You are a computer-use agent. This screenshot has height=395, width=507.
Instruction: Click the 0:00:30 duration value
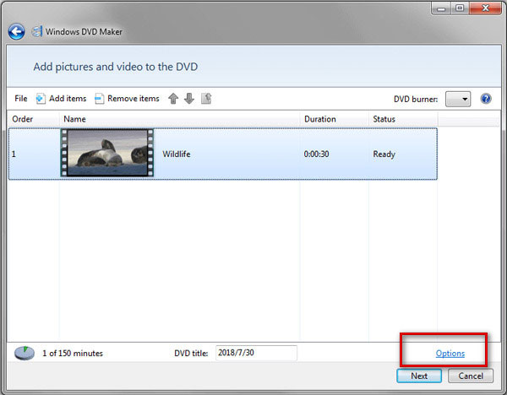(316, 154)
